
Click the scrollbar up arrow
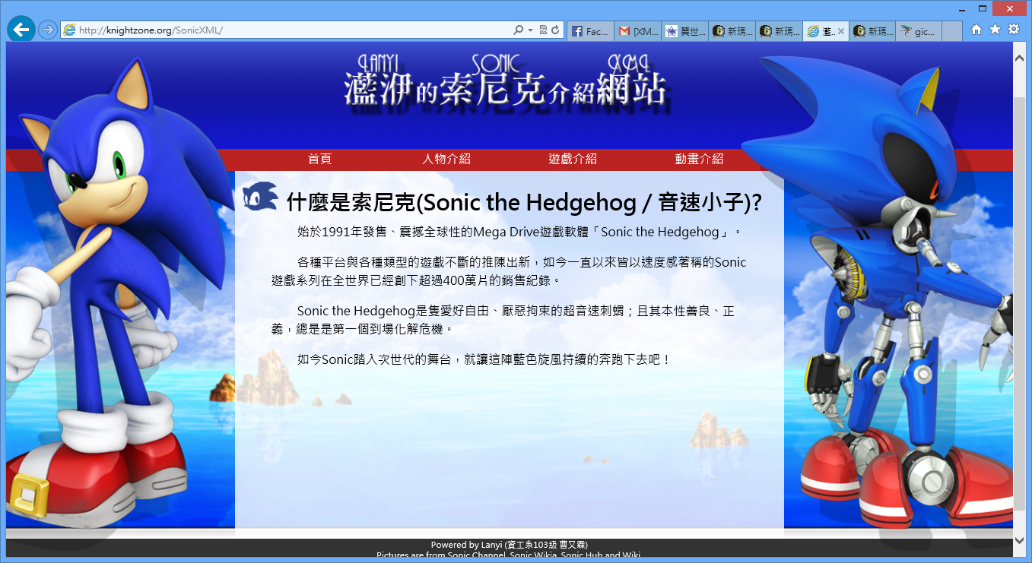coord(1019,56)
